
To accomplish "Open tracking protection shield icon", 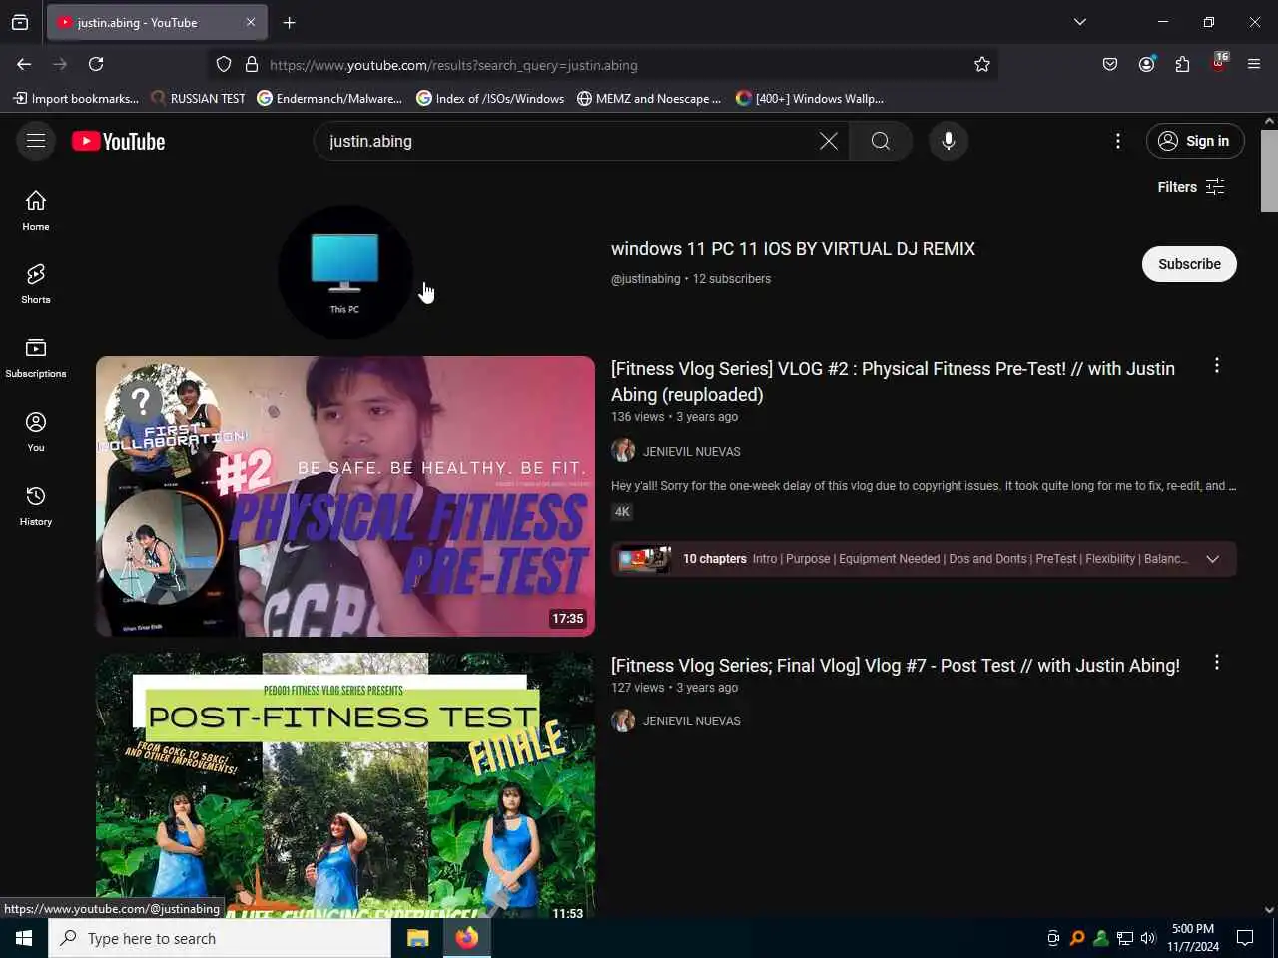I will 224,64.
